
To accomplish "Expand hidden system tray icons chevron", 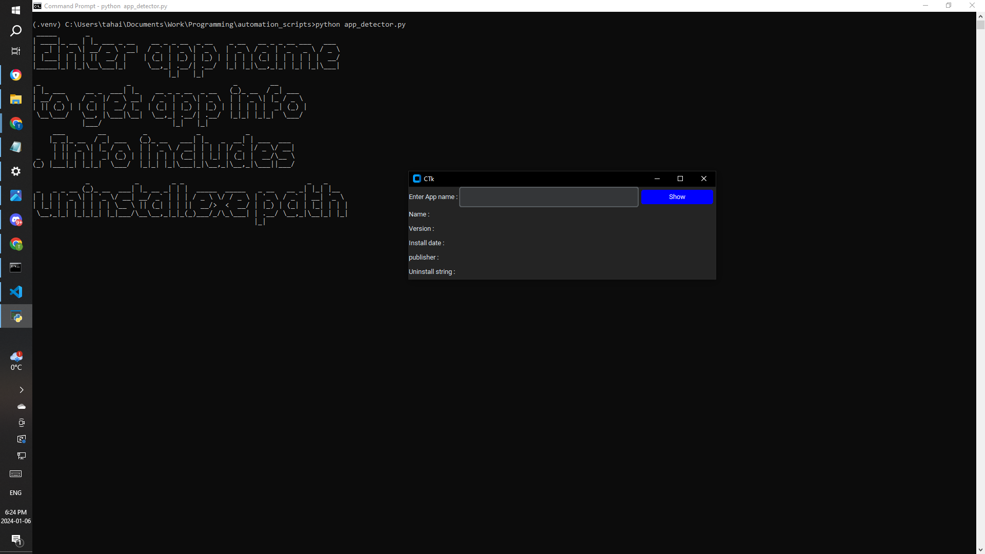I will (x=21, y=390).
